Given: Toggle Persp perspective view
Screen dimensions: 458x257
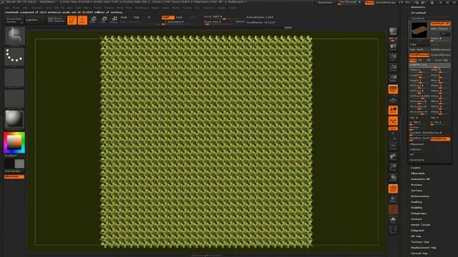Looking at the screenshot, I should click(x=393, y=89).
